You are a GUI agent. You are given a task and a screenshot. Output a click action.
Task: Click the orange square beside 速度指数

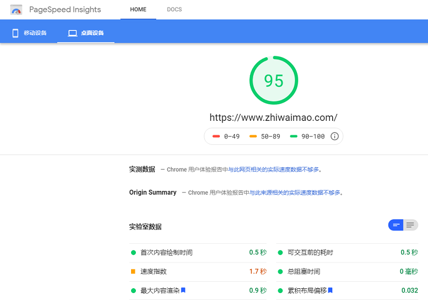pos(133,271)
